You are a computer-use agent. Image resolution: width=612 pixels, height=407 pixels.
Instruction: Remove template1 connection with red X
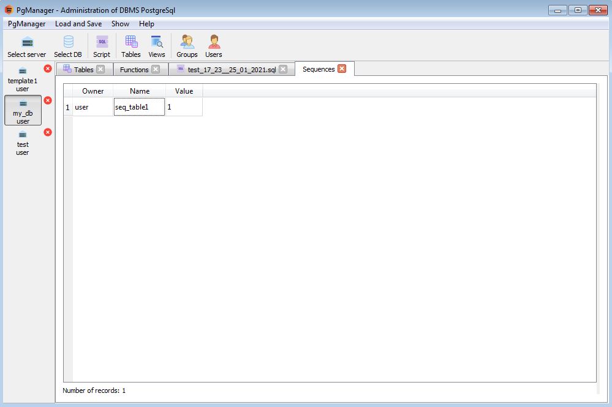(x=48, y=69)
